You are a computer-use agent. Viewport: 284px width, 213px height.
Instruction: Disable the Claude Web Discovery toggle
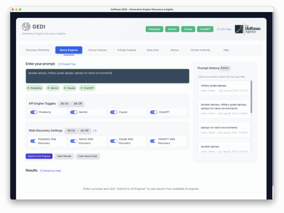[x=114, y=141]
